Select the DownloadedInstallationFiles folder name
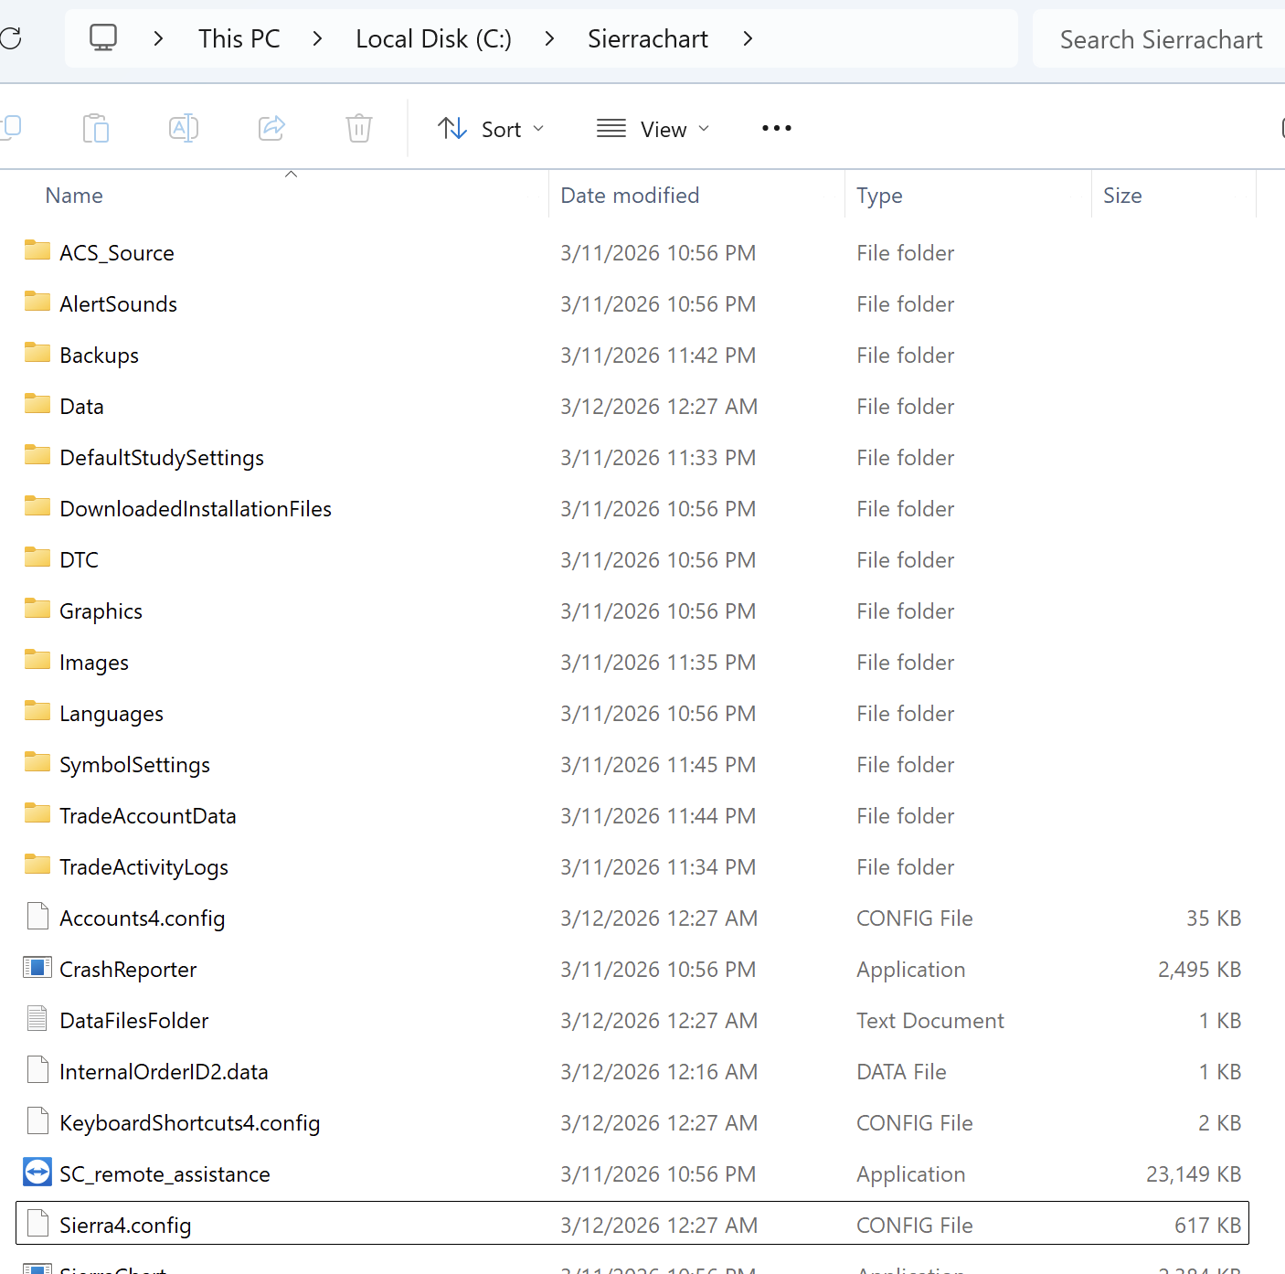This screenshot has width=1285, height=1274. click(x=196, y=509)
